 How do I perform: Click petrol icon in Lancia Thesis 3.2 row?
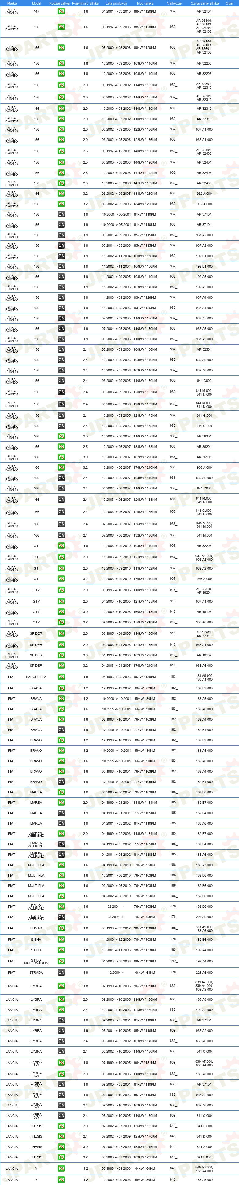tap(61, 1157)
